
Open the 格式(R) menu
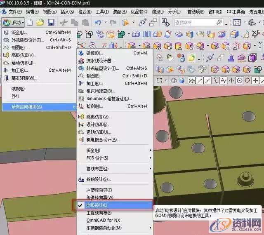85,12
